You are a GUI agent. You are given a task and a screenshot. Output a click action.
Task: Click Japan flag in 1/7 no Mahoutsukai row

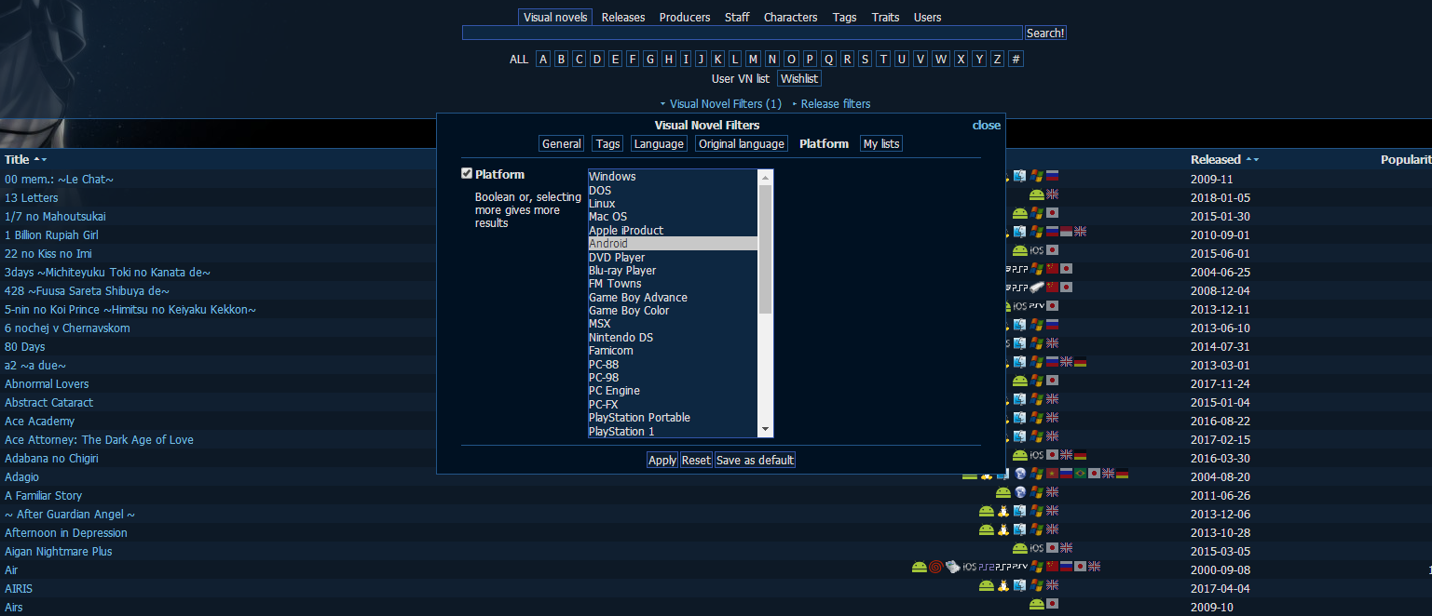pyautogui.click(x=1052, y=213)
